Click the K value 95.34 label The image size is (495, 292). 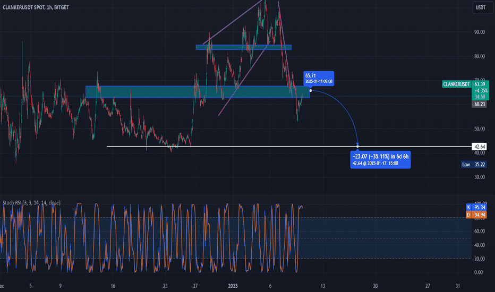(476, 208)
